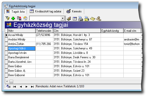Click the horizontal scrollbar thumb
This screenshot has width=151, height=97.
click(11, 82)
